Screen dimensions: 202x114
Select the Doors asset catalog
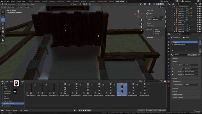point(6,86)
